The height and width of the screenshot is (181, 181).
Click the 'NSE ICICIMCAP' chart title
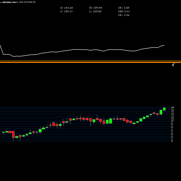(x=28, y=2)
